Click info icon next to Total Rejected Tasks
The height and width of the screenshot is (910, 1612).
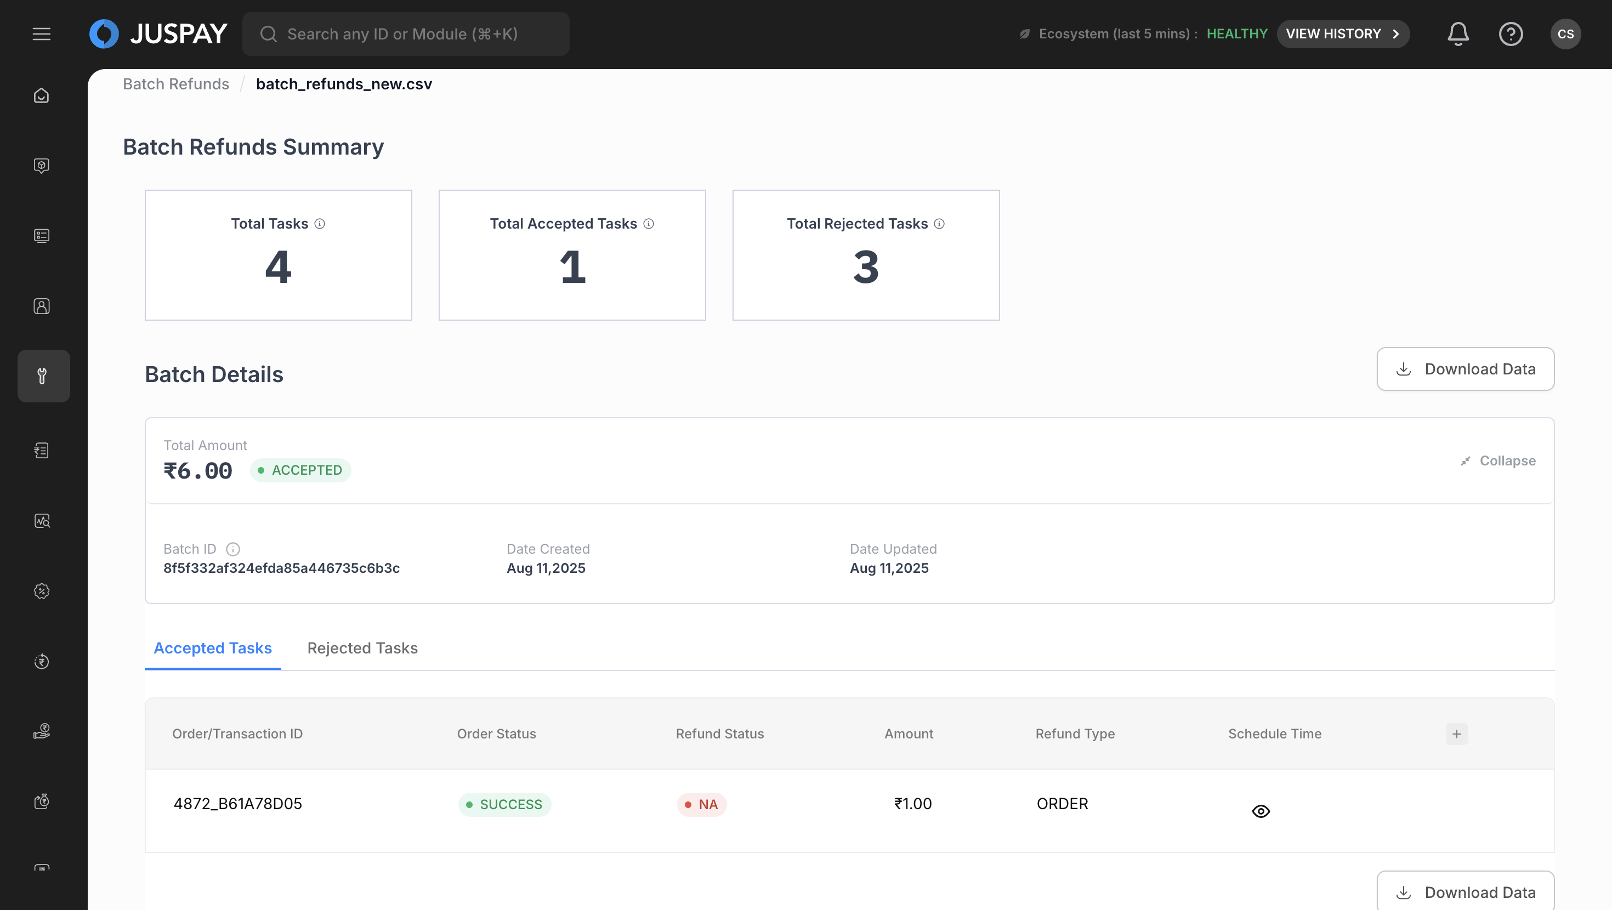click(x=939, y=224)
